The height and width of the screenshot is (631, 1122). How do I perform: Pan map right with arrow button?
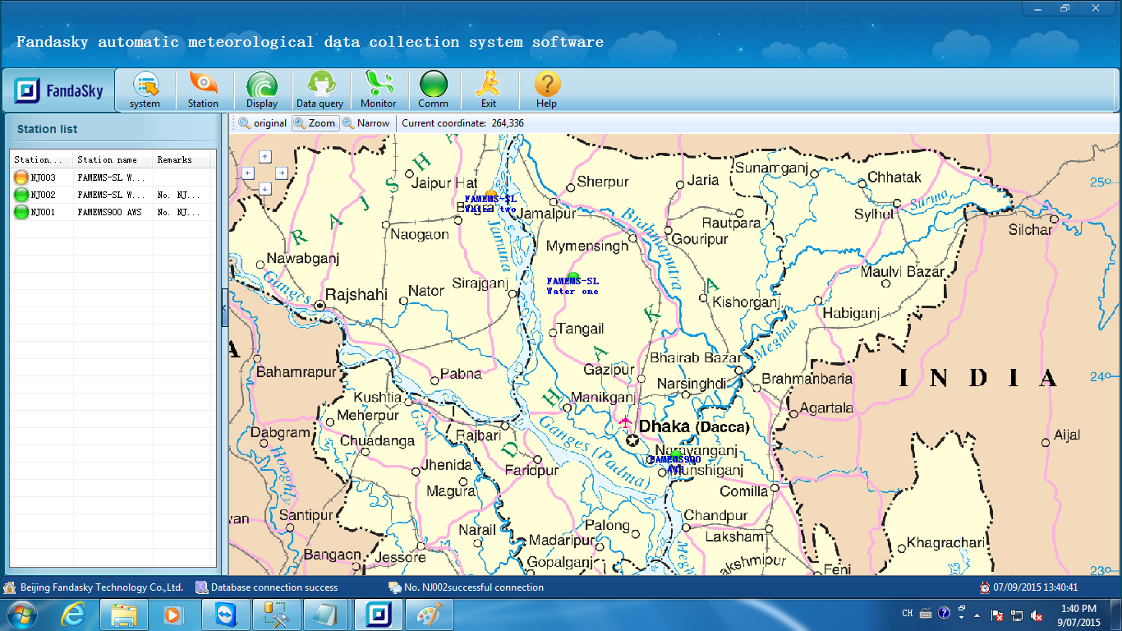281,173
